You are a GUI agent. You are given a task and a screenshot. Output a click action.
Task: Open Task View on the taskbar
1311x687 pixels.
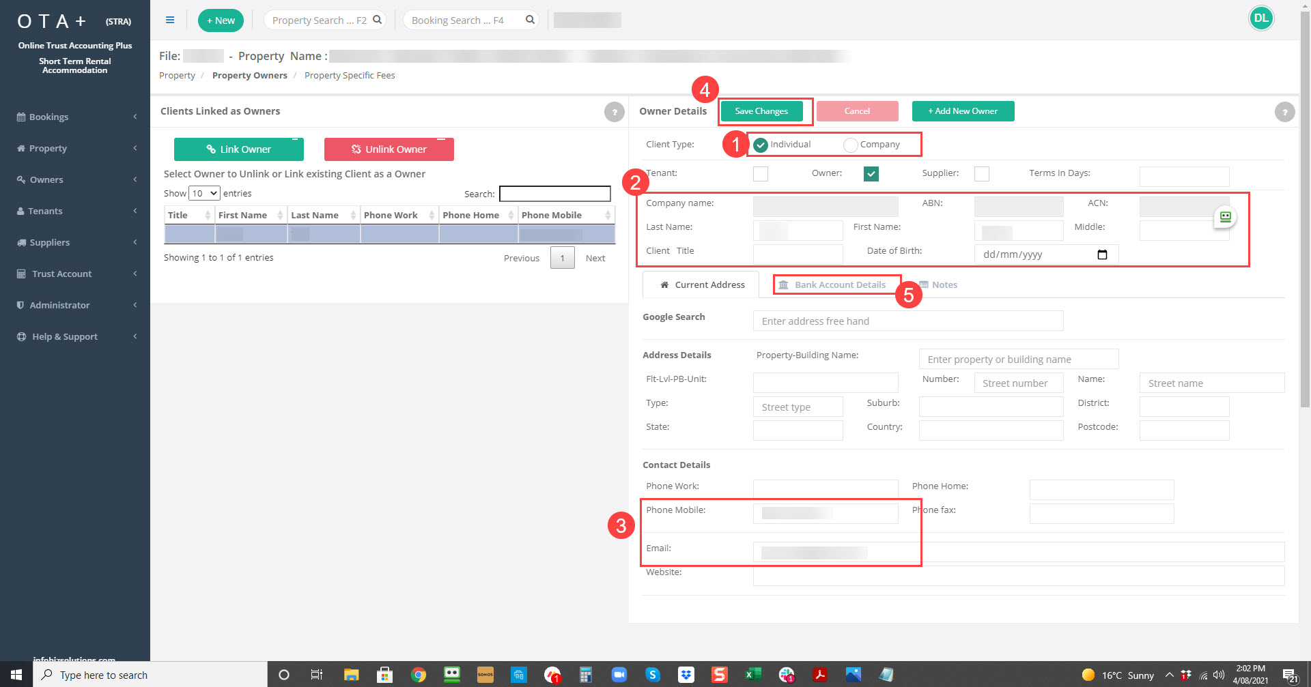[x=317, y=675]
